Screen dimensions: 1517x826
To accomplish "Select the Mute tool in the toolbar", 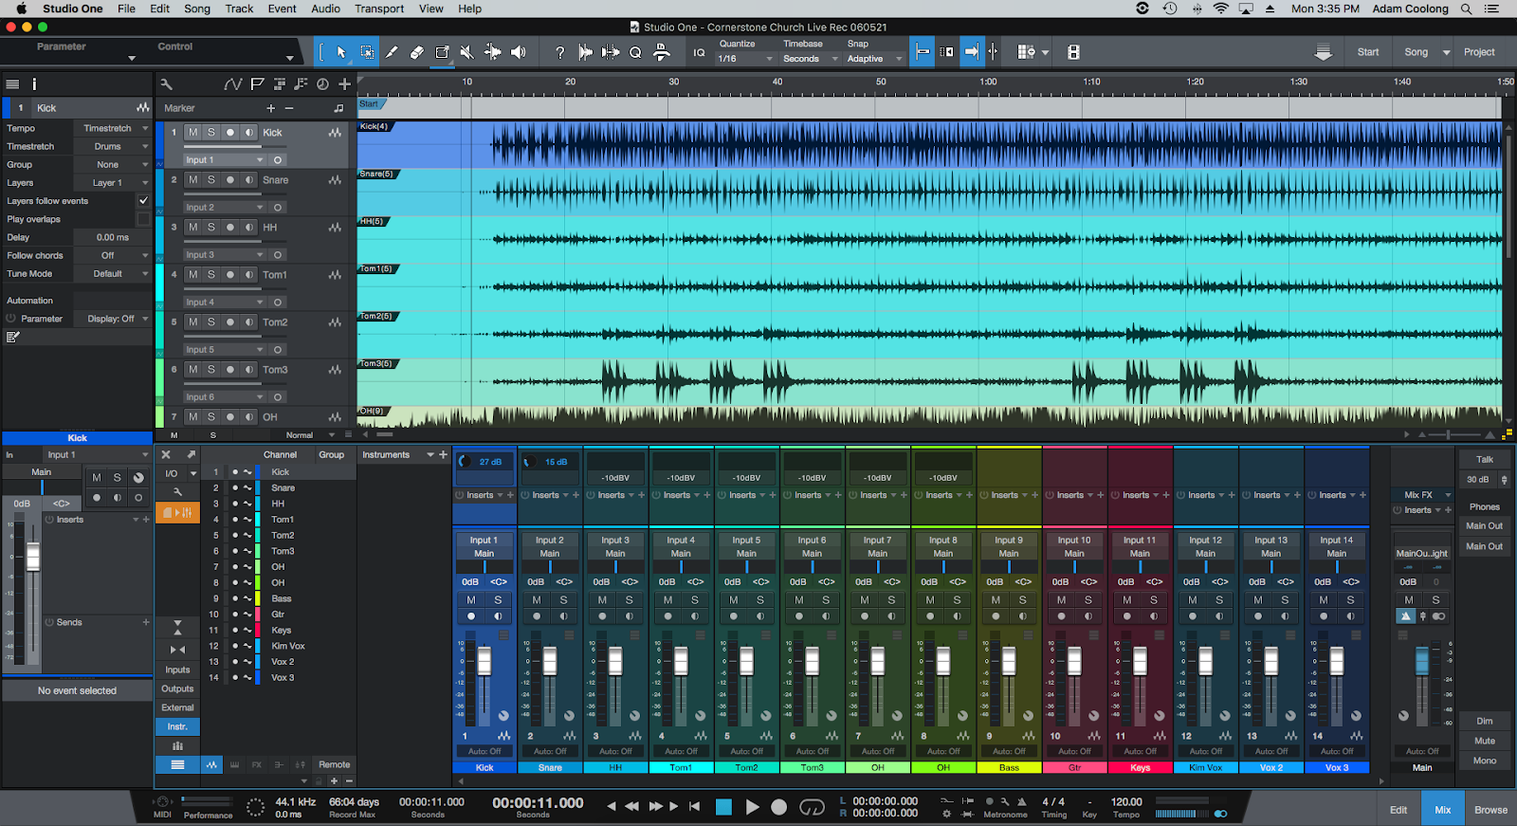I will coord(466,52).
